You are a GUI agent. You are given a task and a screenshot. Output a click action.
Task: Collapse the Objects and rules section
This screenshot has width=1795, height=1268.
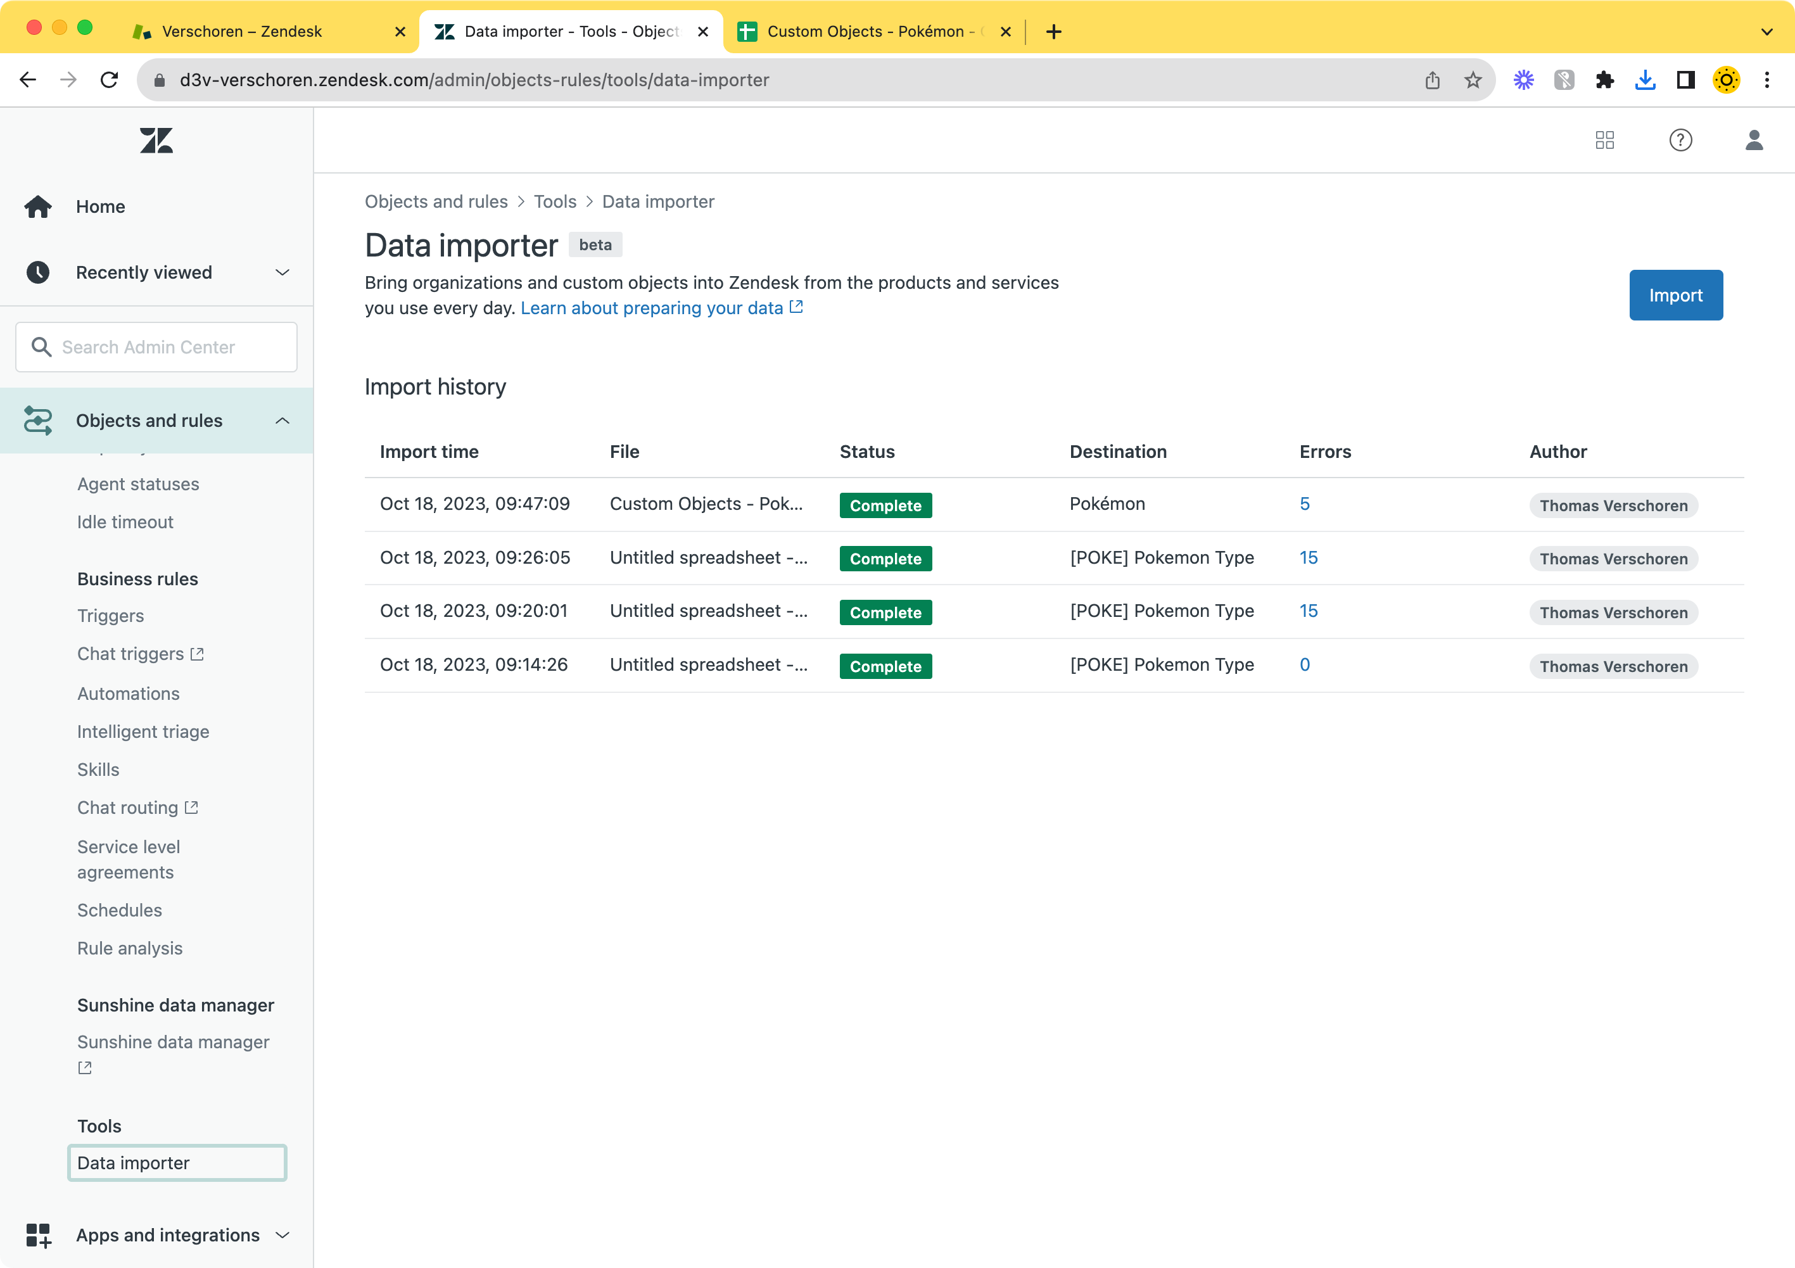pos(282,421)
